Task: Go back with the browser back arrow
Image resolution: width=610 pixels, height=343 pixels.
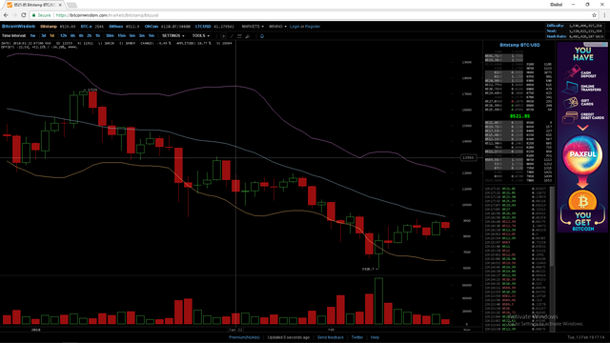Action: [x=6, y=15]
